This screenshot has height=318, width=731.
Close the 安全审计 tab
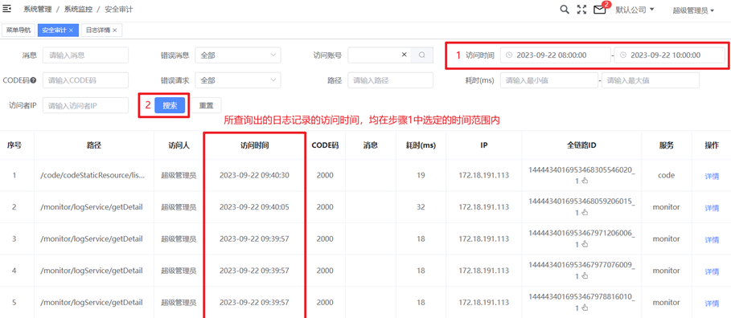(71, 31)
